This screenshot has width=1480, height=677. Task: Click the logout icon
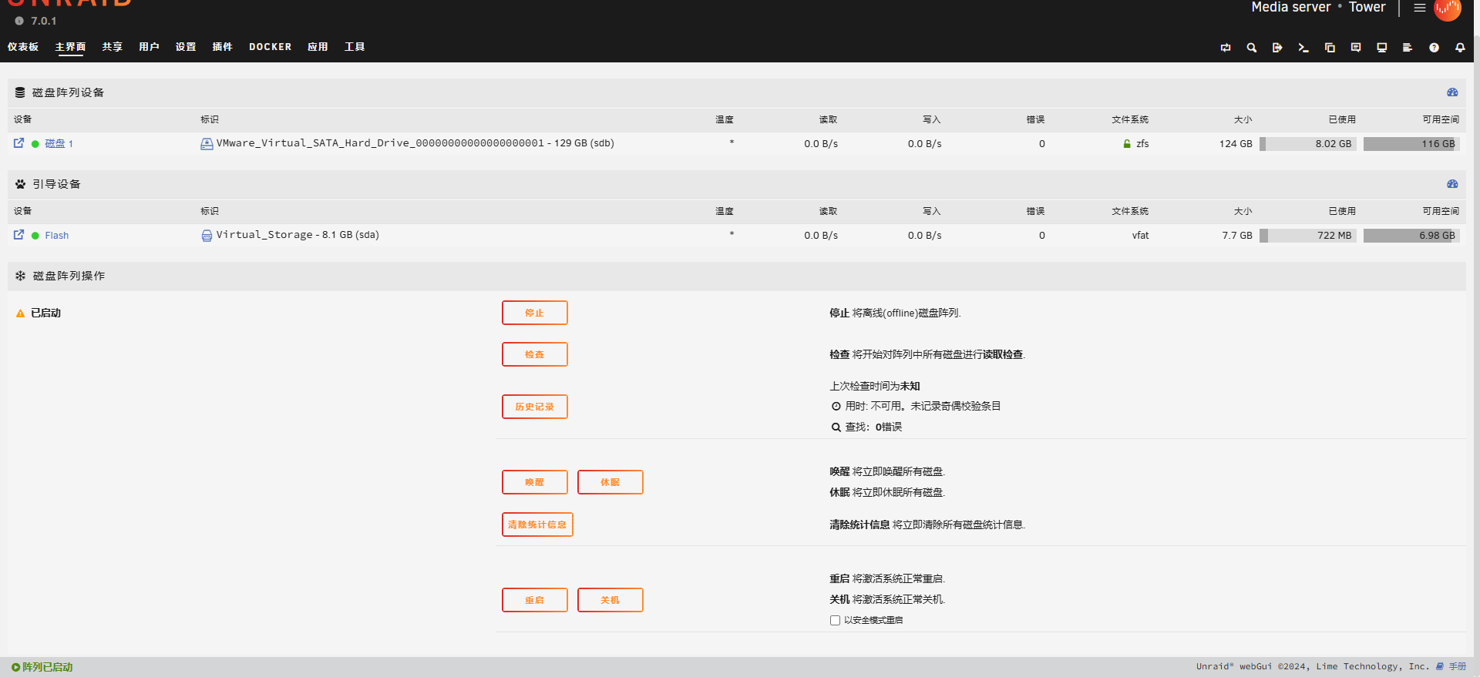coord(1277,48)
